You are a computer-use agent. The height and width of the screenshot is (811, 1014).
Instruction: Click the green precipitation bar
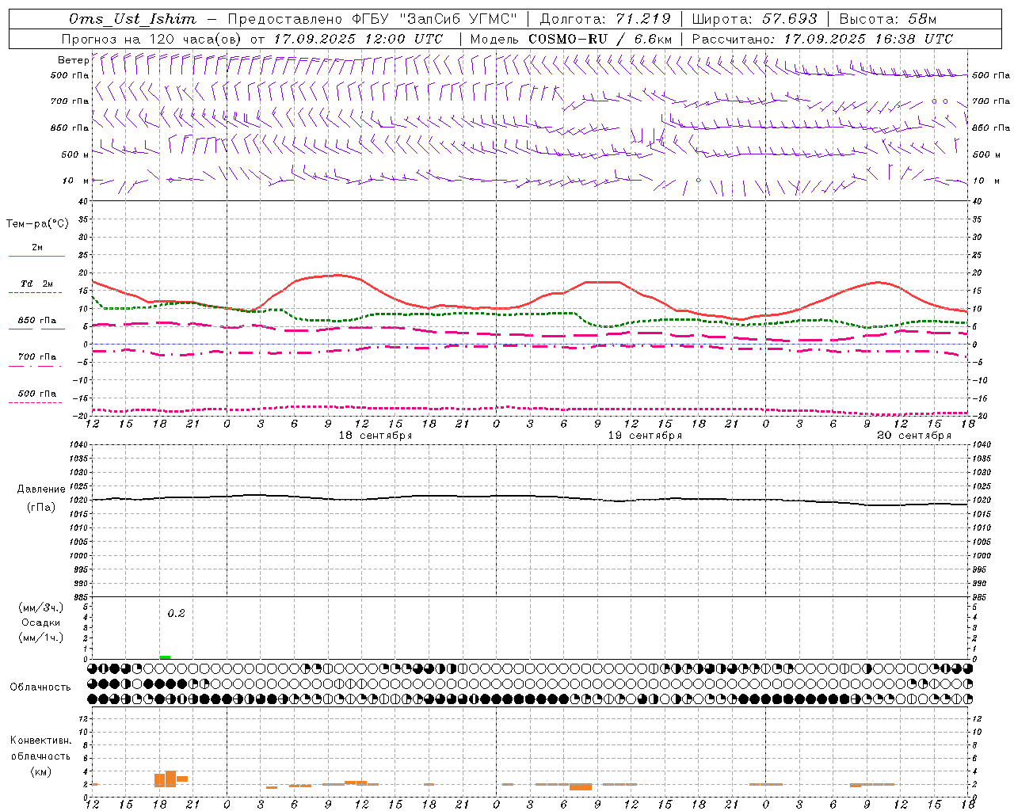coord(165,657)
